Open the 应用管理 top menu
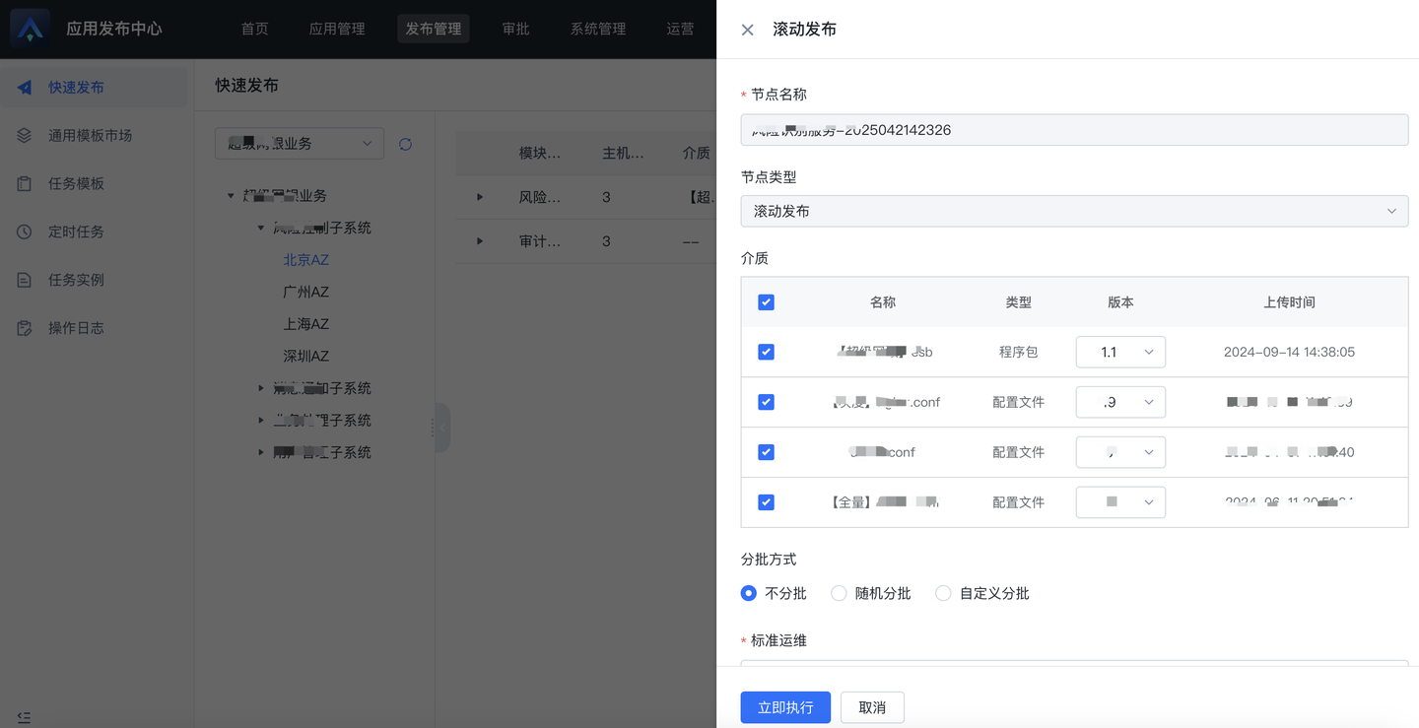 [337, 29]
